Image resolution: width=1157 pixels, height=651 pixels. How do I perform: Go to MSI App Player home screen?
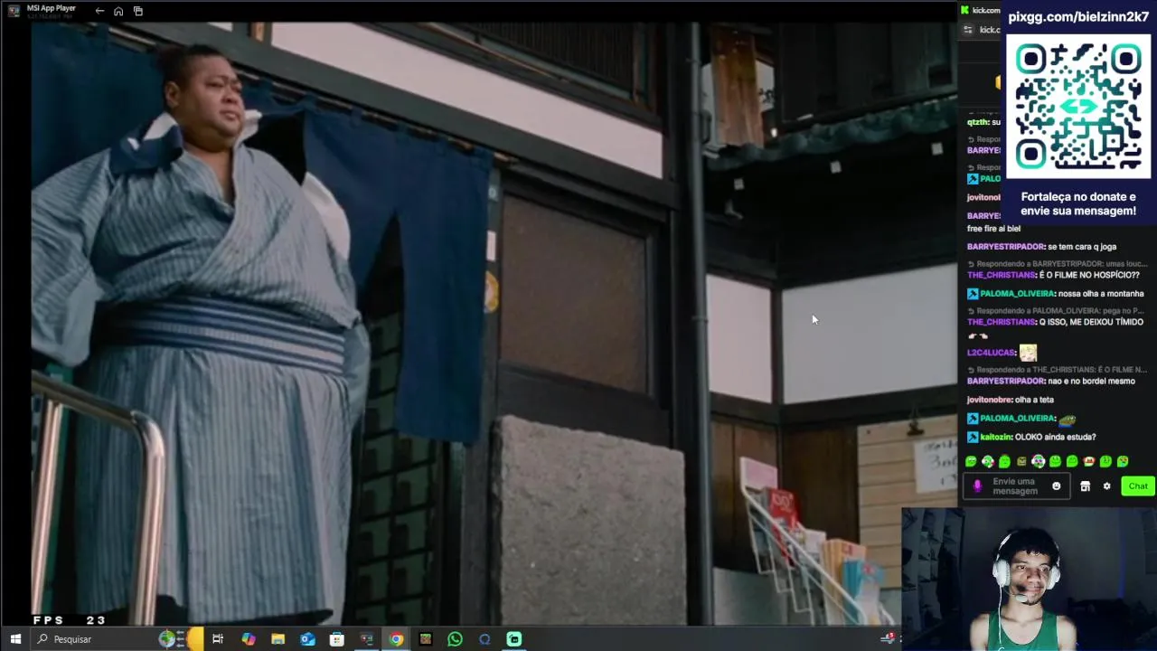coord(118,11)
